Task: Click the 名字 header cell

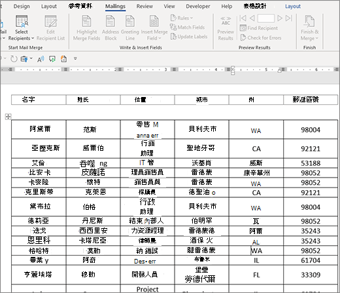Action: (39, 100)
